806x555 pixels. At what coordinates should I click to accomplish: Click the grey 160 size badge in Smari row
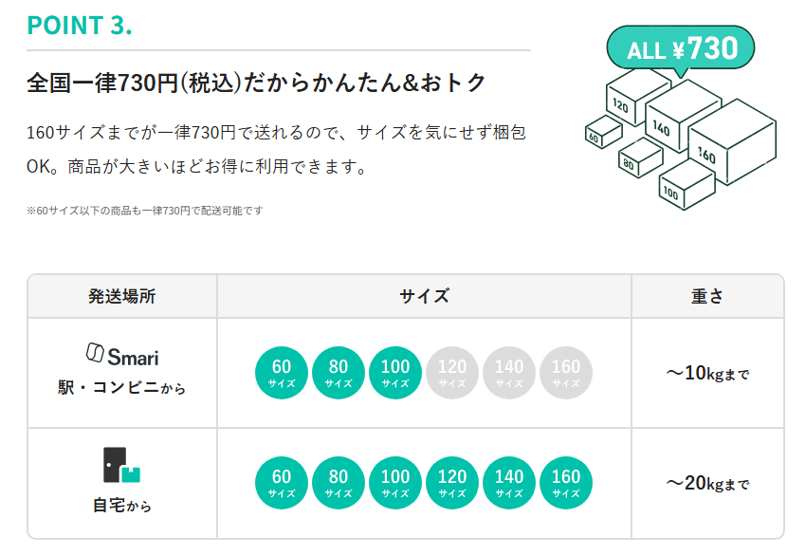coord(566,373)
